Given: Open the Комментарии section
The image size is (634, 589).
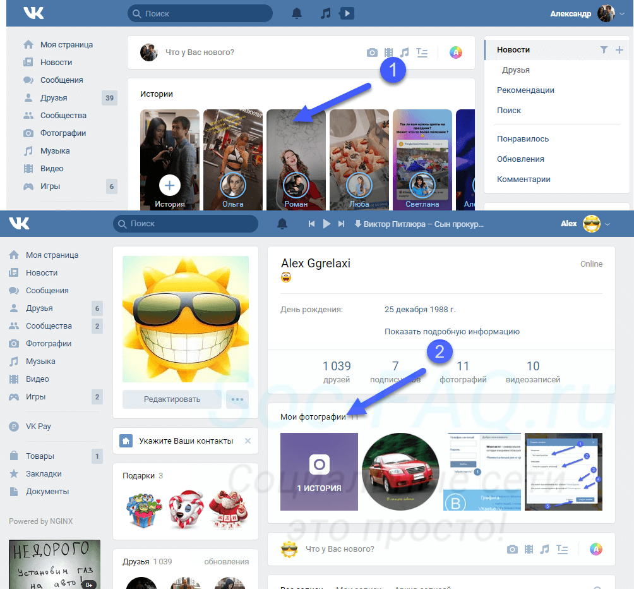Looking at the screenshot, I should point(523,179).
